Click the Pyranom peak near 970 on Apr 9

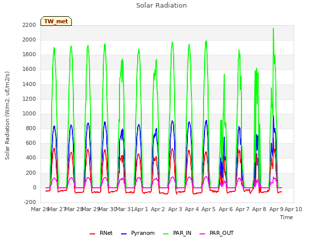tap(273, 116)
